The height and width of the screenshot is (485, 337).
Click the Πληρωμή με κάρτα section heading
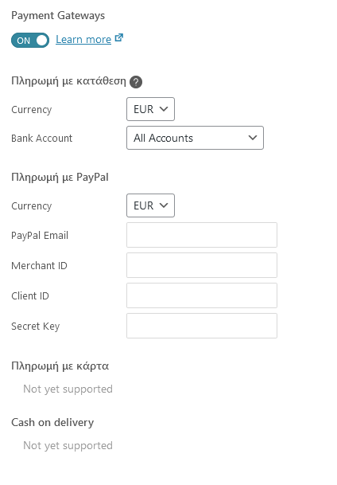(60, 366)
